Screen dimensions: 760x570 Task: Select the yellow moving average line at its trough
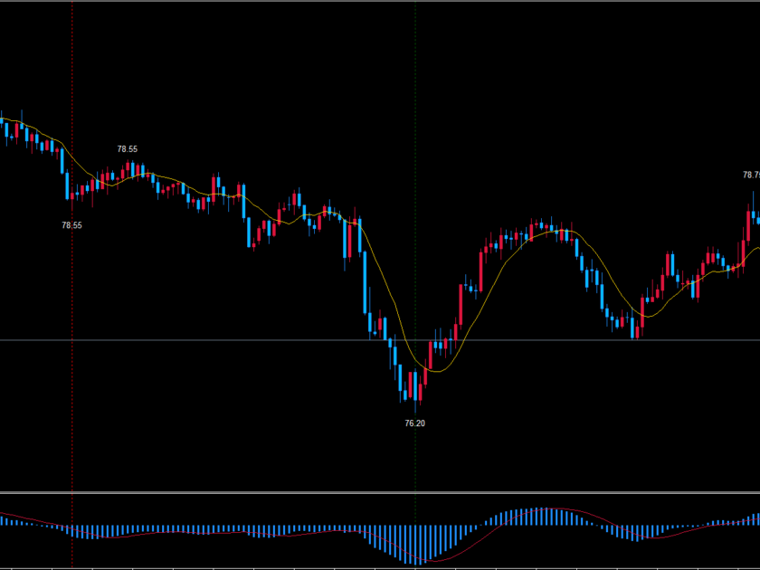439,370
